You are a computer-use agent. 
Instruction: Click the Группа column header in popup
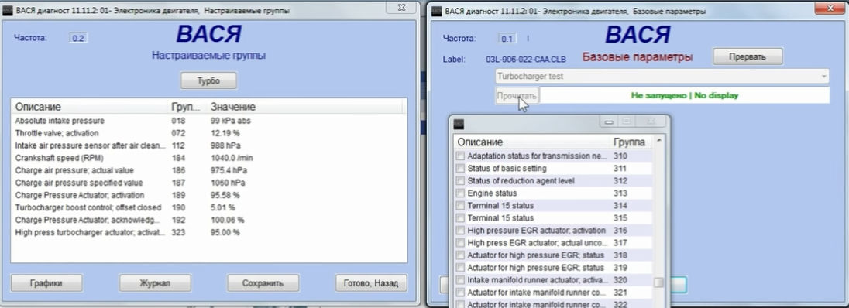[x=629, y=142]
